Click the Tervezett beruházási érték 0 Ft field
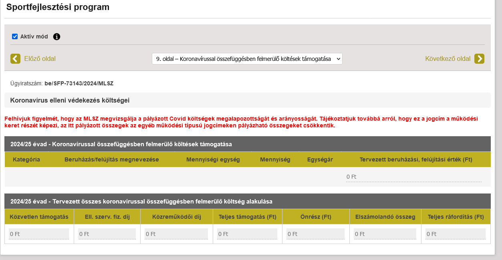Viewport: 502px width, 260px height. 414,177
